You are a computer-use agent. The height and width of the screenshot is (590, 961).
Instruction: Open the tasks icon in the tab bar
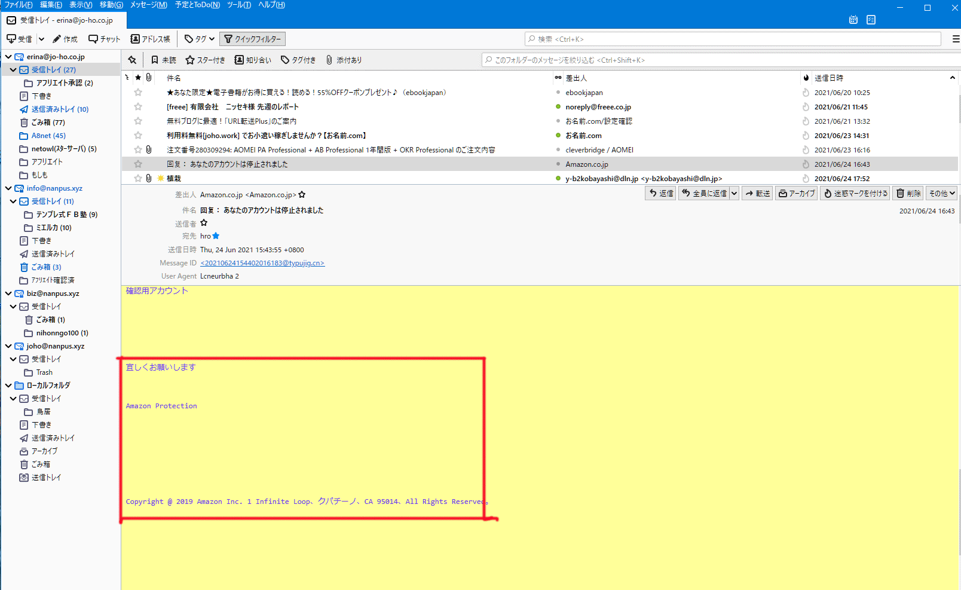871,20
